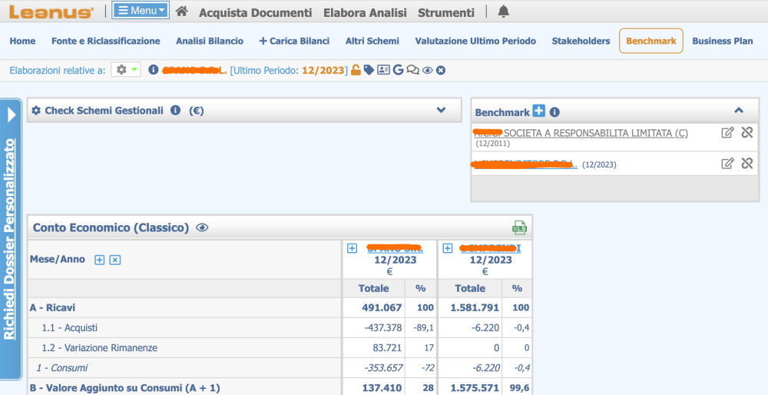Open SOCIETA A RESPONSABILITA LIMITATA link
The width and height of the screenshot is (768, 395).
[581, 133]
